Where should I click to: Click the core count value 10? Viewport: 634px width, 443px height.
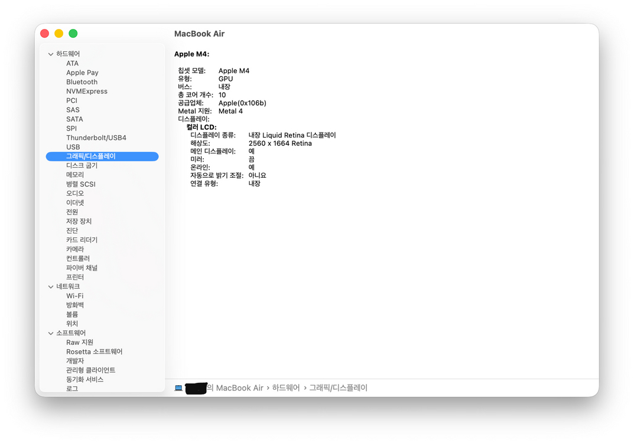pyautogui.click(x=222, y=95)
